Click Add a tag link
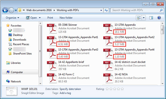This screenshot has height=99, width=166. [x=65, y=93]
